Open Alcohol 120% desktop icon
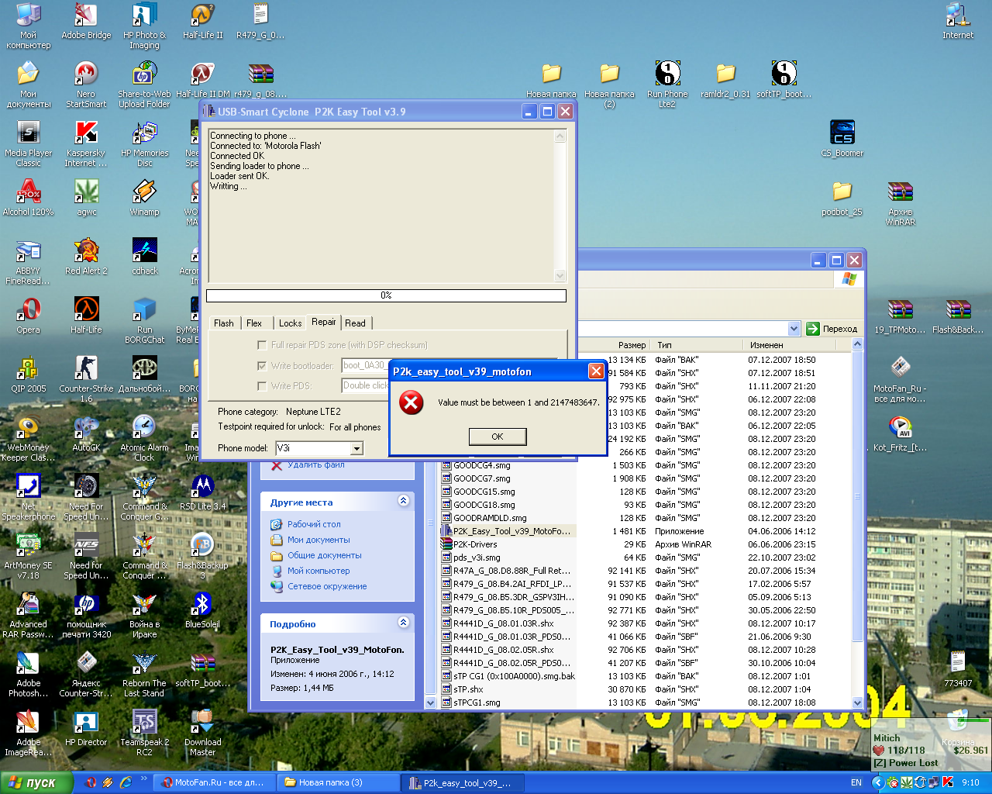992x794 pixels. click(29, 198)
